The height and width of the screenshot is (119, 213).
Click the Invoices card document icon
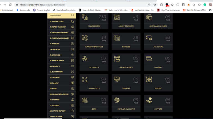pos(117,38)
